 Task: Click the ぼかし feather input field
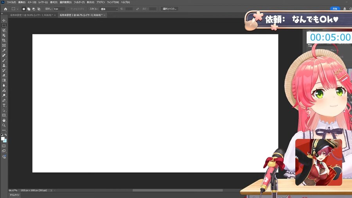(x=59, y=9)
